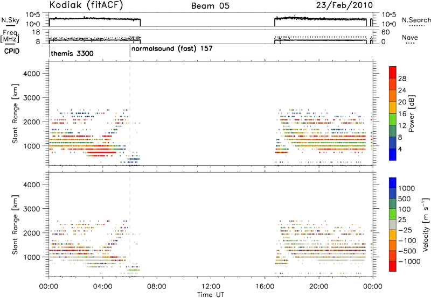This screenshot has width=431, height=298.
Task: Select the 'Beam 05' header label
Action: [x=210, y=6]
